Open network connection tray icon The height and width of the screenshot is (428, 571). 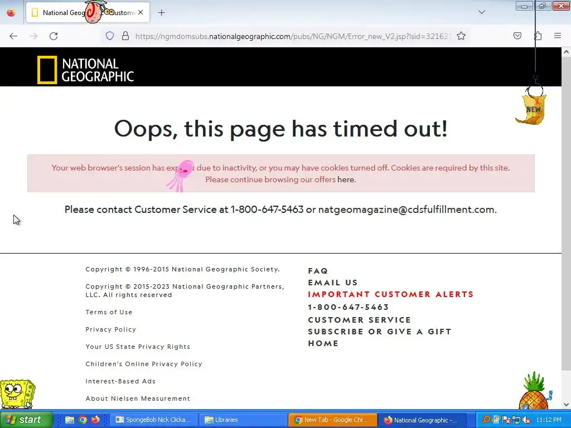click(x=516, y=420)
